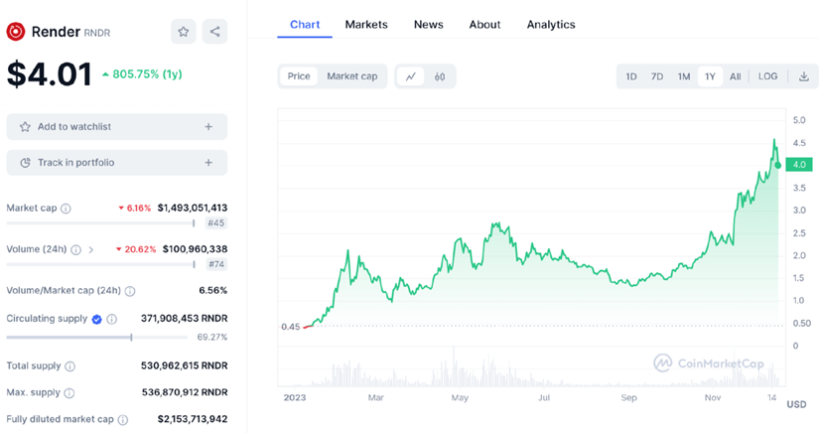819x433 pixels.
Task: Click the Market cap info icon
Action: (67, 209)
